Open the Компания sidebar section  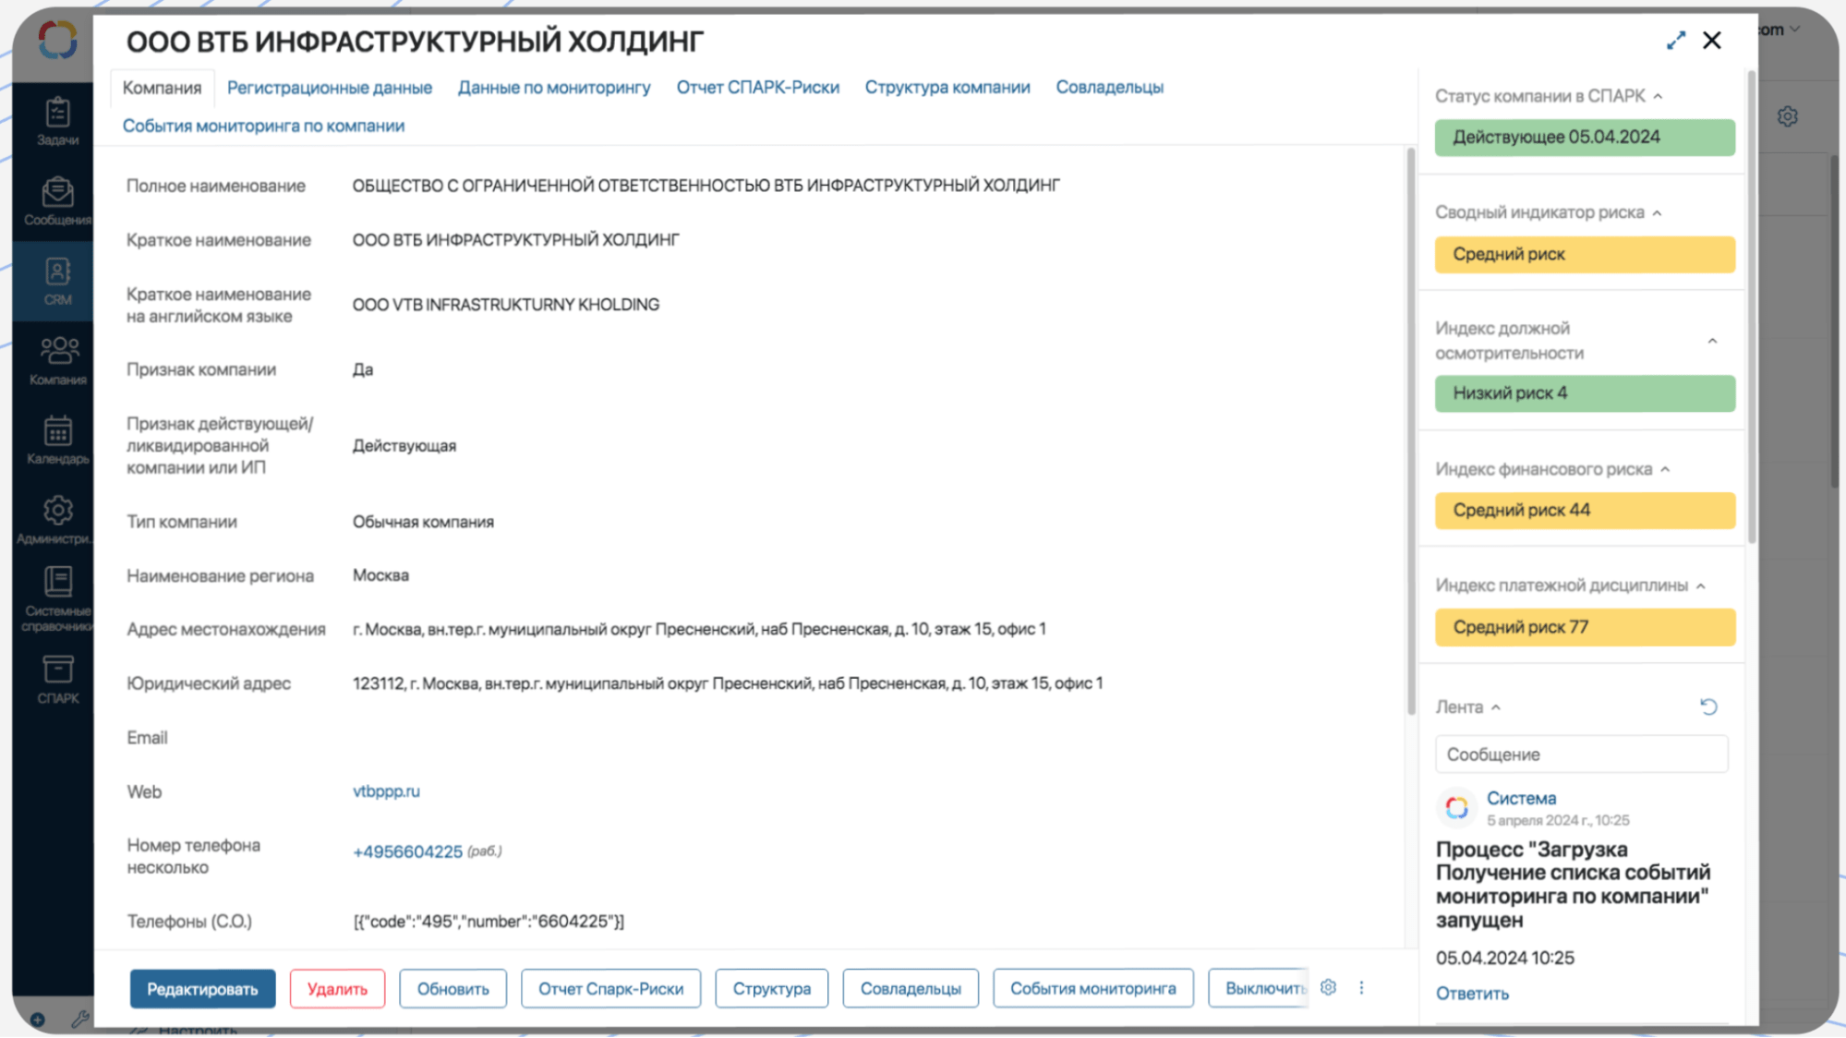[57, 361]
